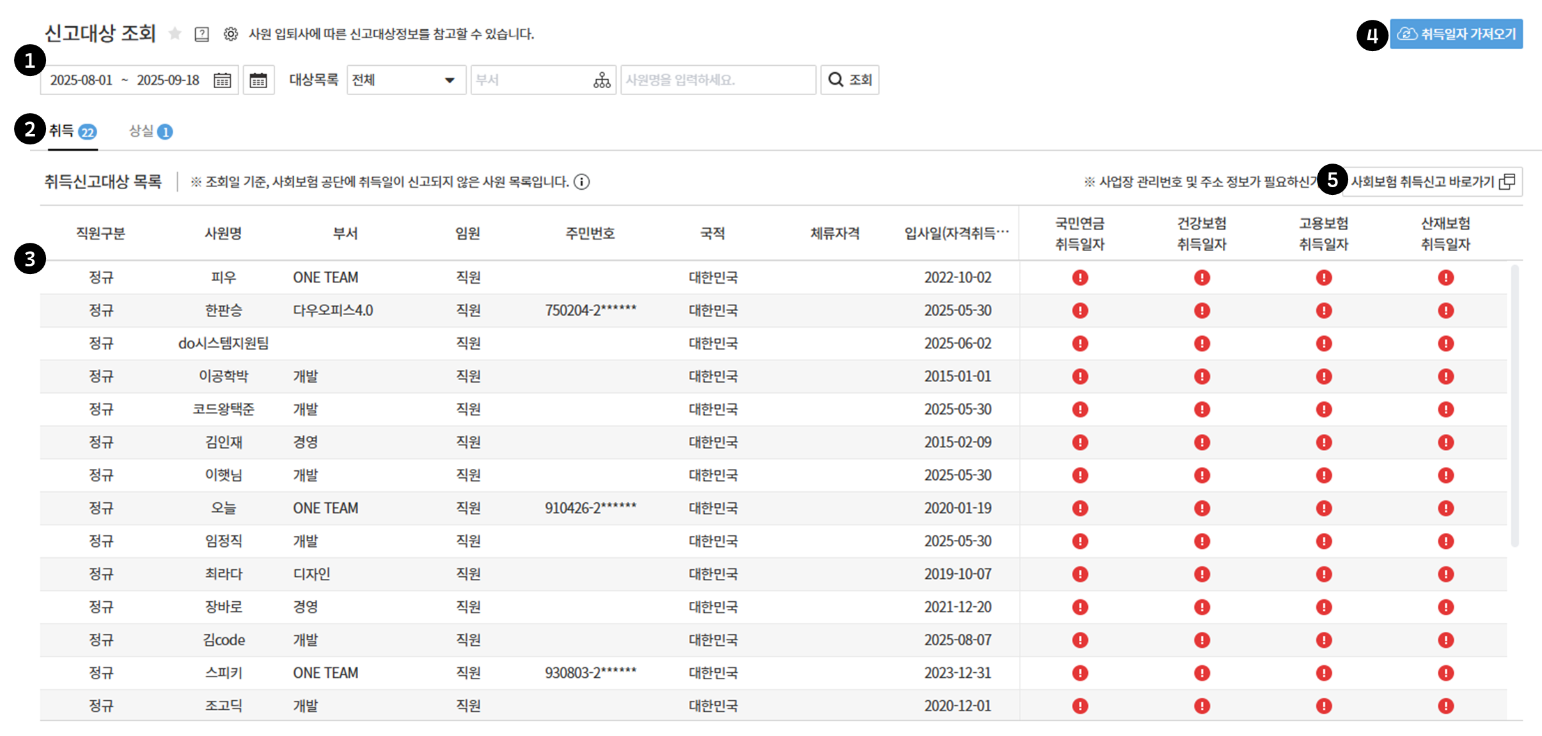Open the help question mark icon

[202, 34]
